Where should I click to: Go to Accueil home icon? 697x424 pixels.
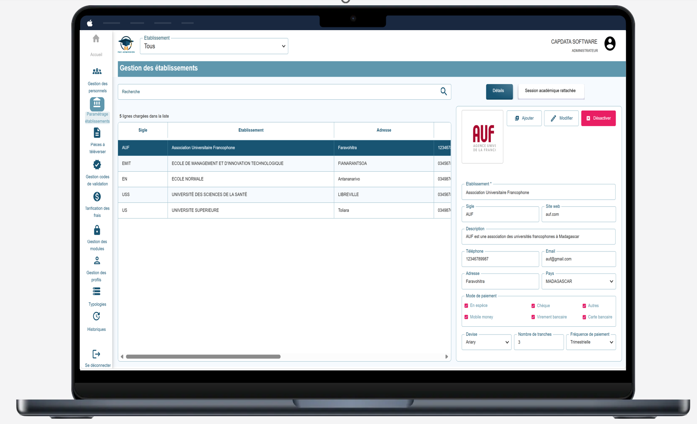point(96,39)
